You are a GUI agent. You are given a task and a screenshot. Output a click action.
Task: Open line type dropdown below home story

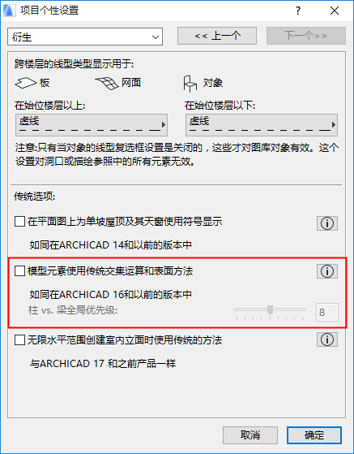click(262, 125)
